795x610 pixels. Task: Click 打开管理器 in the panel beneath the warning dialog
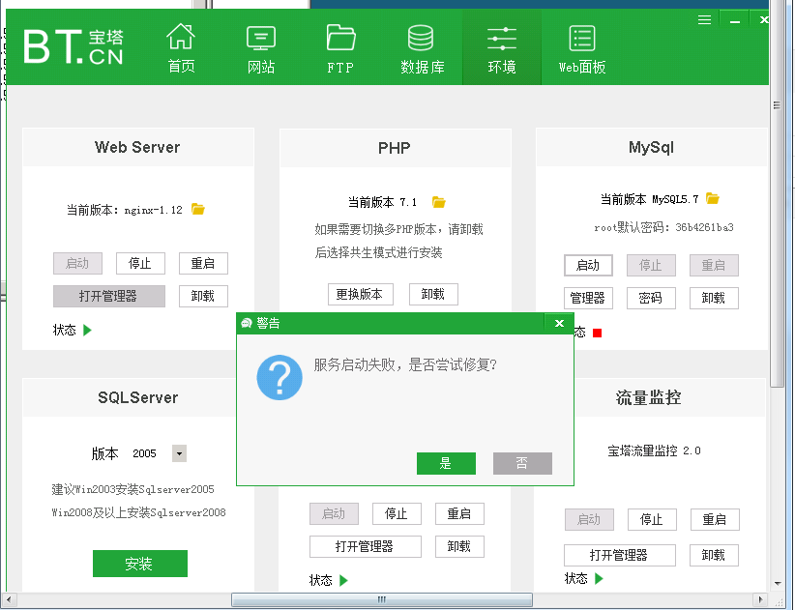365,546
